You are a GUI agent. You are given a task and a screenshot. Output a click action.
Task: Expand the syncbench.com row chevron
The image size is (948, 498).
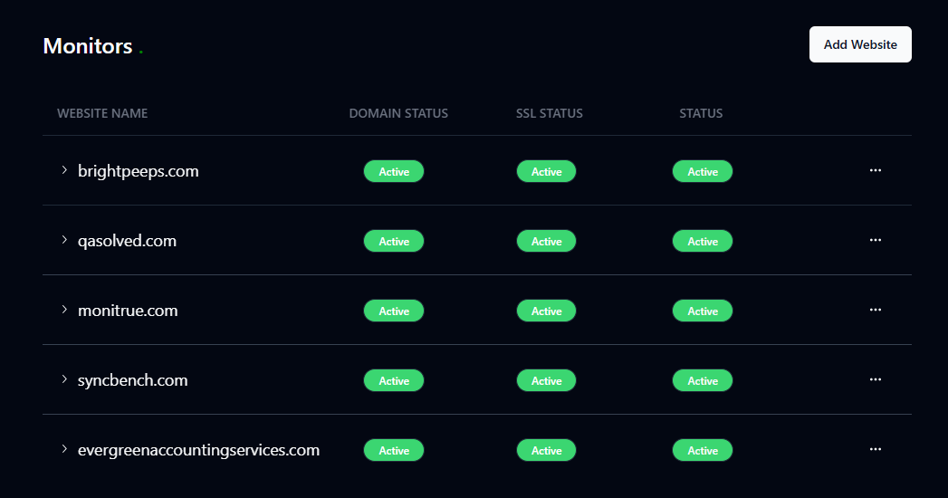[x=64, y=379]
